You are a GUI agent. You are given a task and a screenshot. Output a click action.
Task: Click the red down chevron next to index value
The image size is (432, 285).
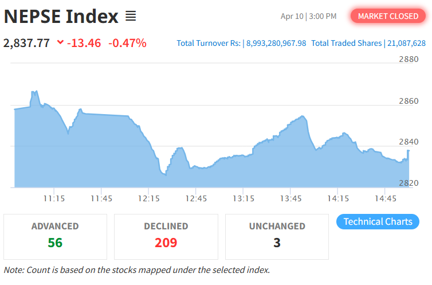point(61,43)
